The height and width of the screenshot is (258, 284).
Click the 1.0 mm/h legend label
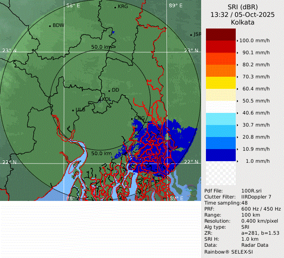tap(257, 161)
